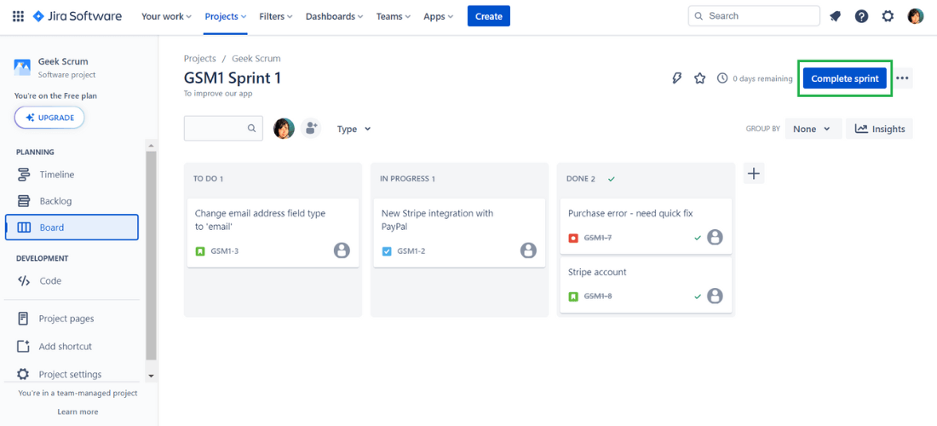
Task: Click the sidebar scrollbar up arrow
Action: tap(151, 145)
